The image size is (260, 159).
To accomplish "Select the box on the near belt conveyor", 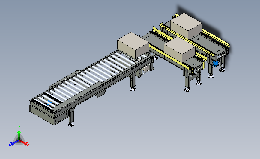I will point(180,49).
